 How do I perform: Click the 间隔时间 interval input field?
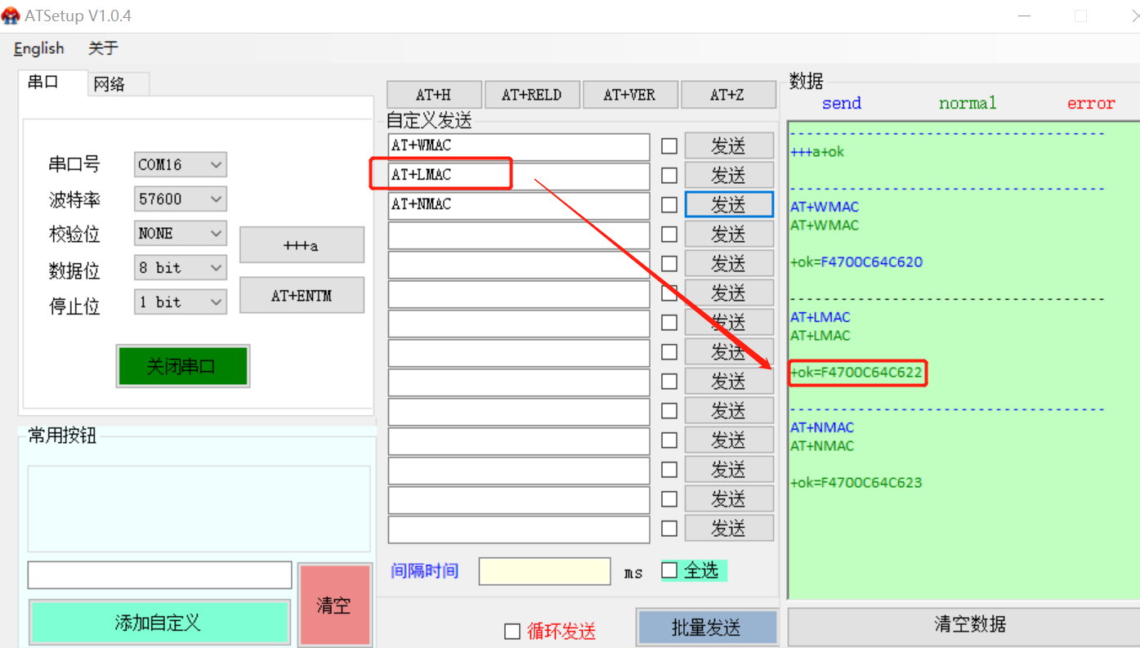coord(544,571)
